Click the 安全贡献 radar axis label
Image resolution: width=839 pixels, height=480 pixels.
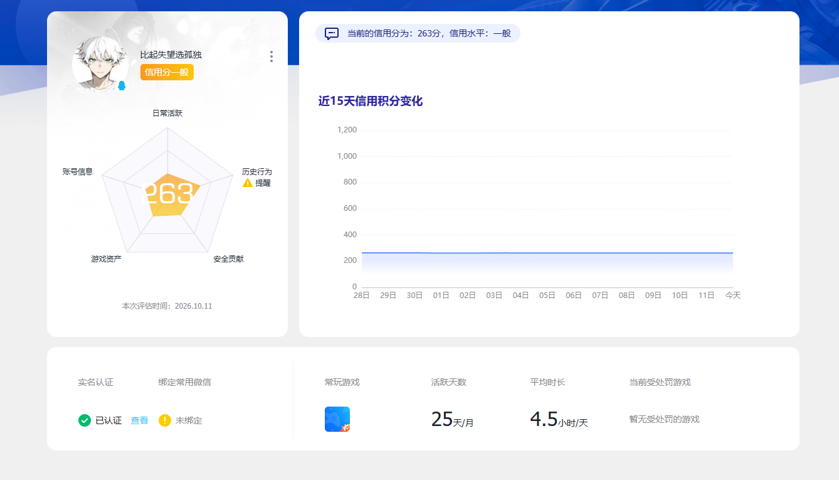coord(228,259)
